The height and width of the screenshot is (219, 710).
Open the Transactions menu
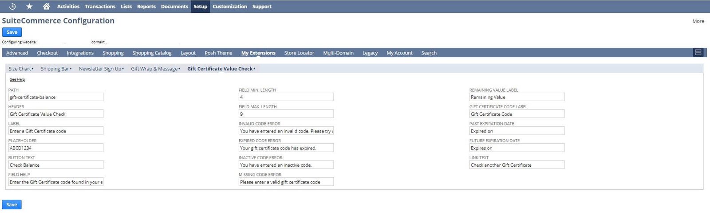(x=100, y=6)
